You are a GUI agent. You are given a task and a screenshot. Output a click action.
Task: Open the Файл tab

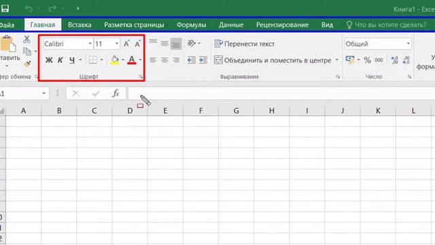point(7,25)
